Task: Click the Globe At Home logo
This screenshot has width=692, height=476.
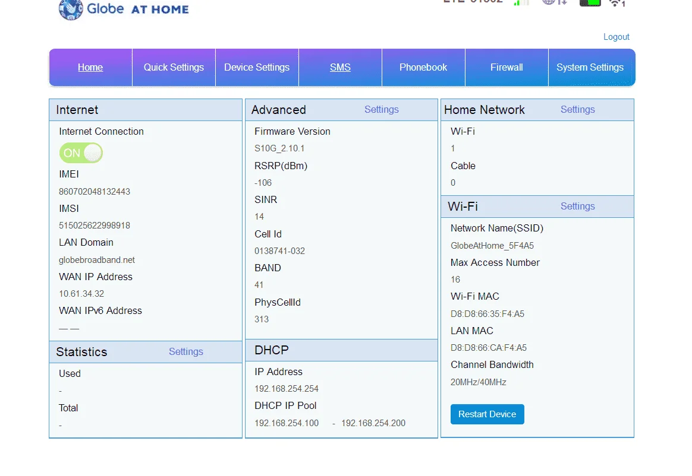Action: coord(124,9)
